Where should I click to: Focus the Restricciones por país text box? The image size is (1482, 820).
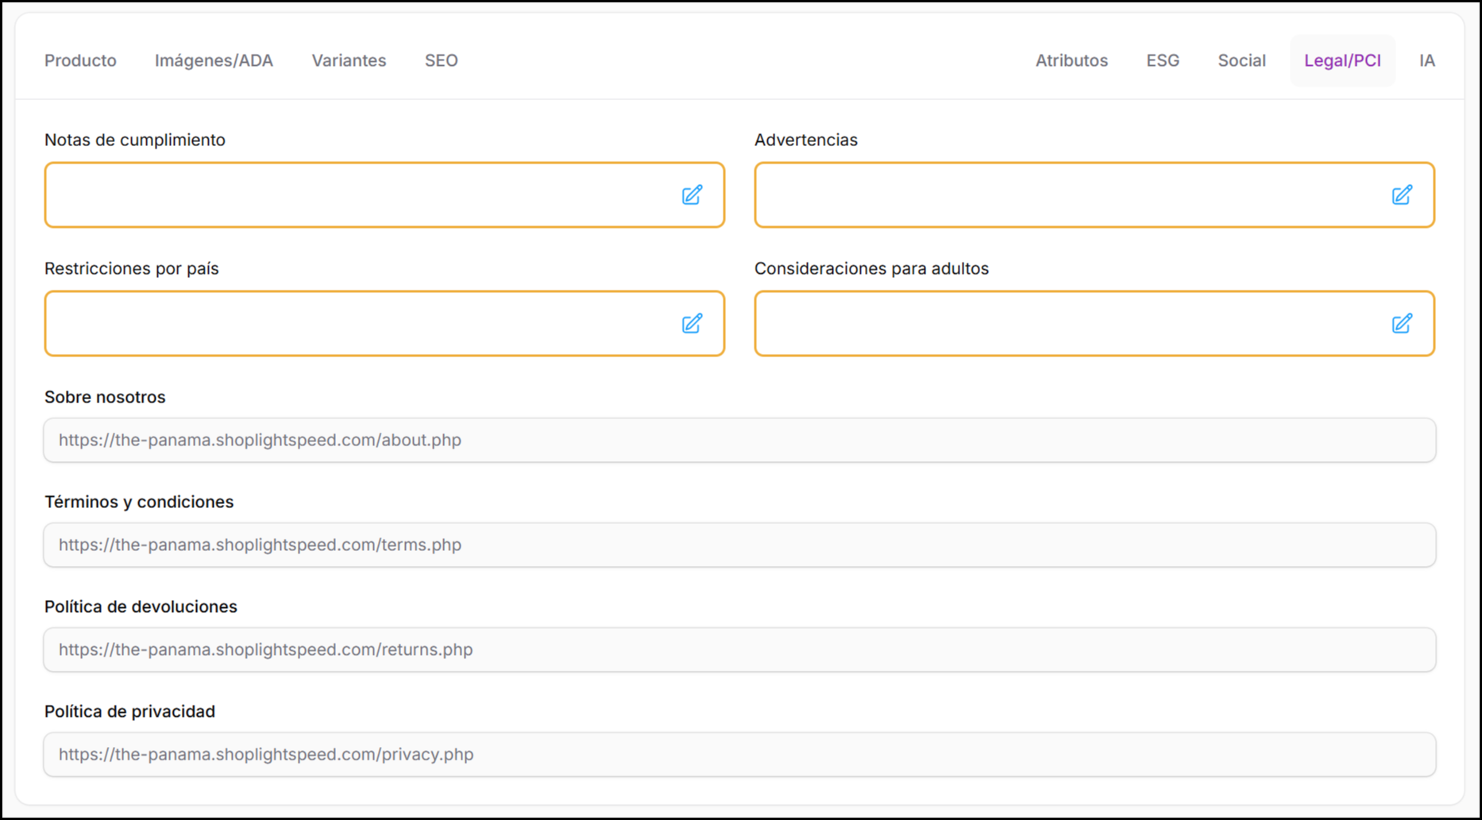(357, 324)
